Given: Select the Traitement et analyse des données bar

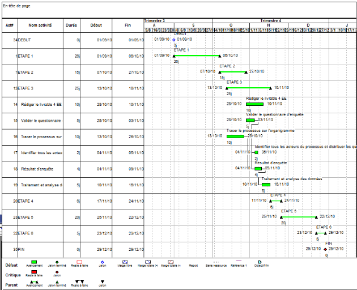Looking at the screenshot, I should (x=266, y=185).
